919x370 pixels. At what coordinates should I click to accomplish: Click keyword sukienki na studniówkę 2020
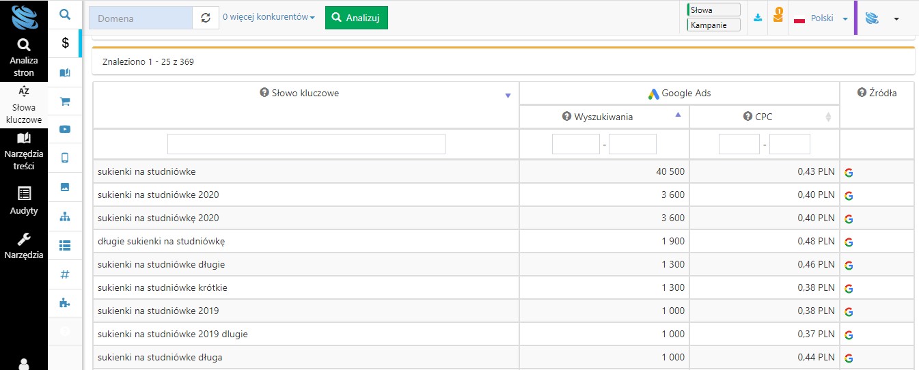[x=159, y=218]
